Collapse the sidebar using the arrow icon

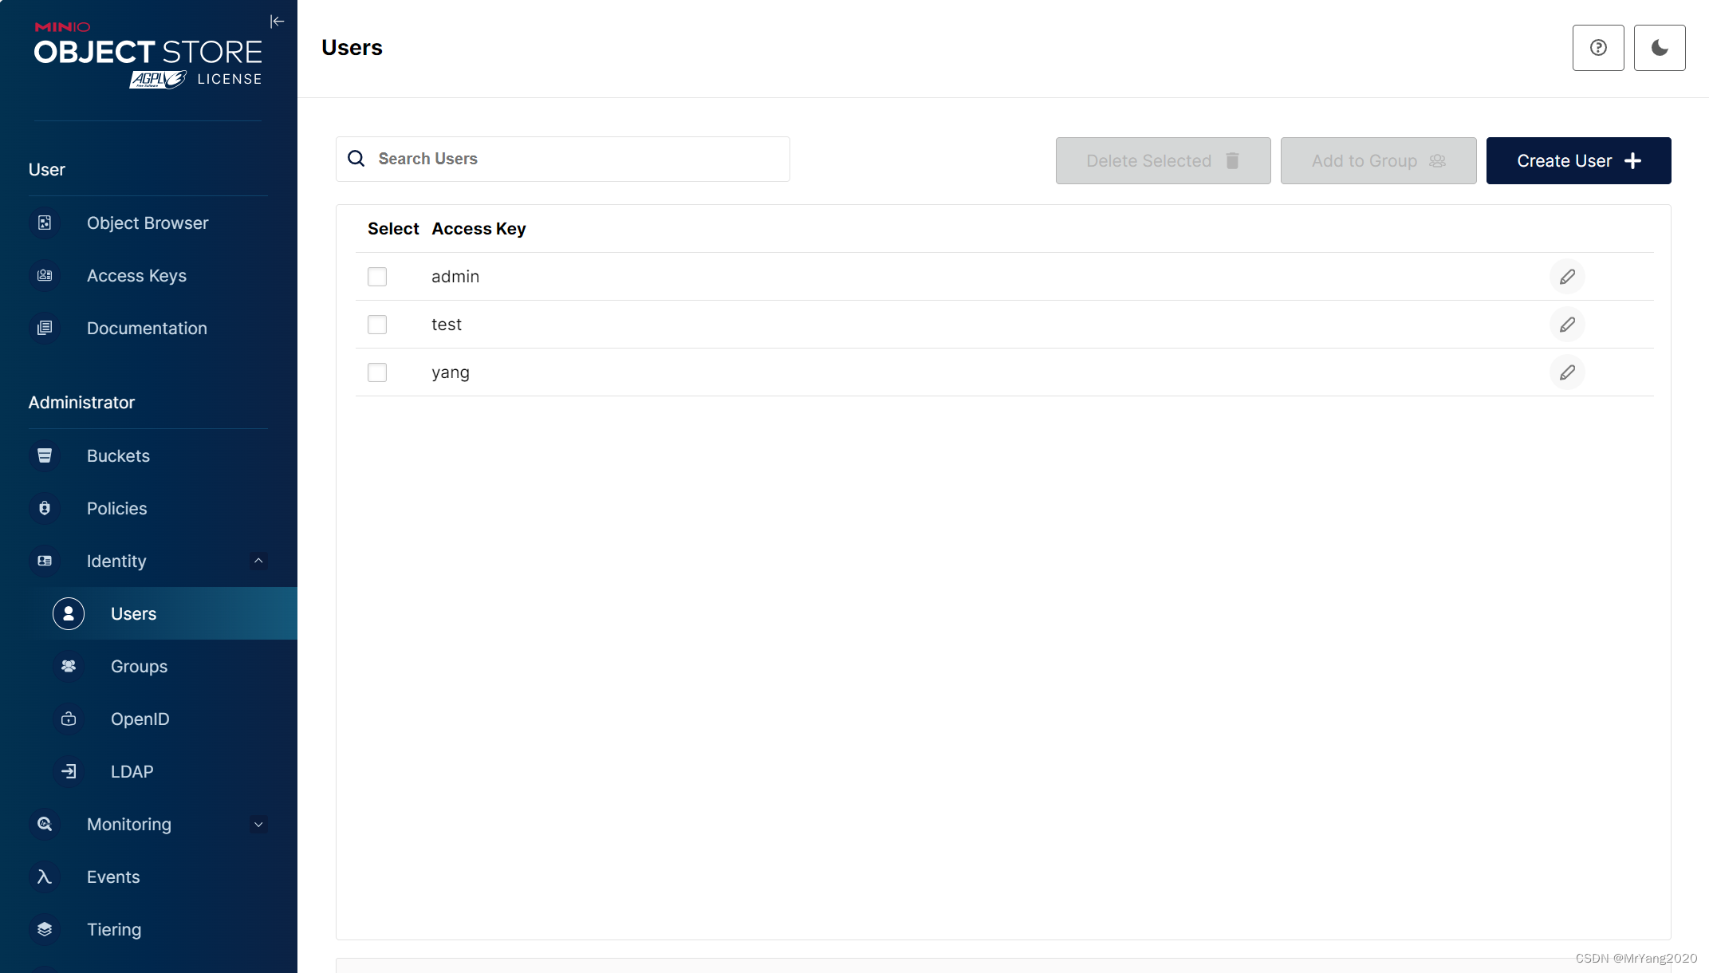coord(277,22)
